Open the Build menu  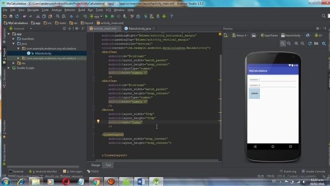[81, 10]
